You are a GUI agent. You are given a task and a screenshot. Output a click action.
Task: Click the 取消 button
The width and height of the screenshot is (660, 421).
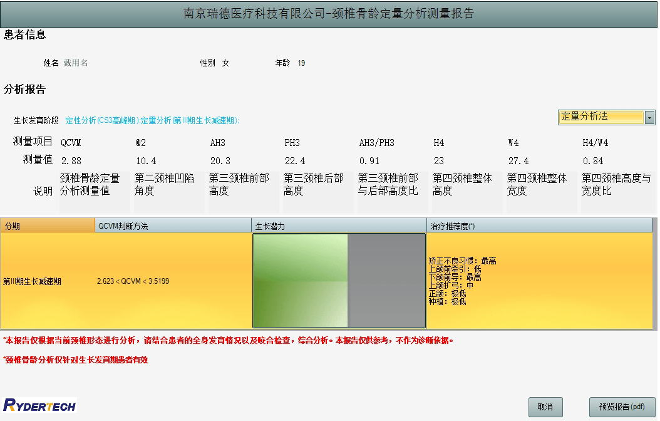545,407
